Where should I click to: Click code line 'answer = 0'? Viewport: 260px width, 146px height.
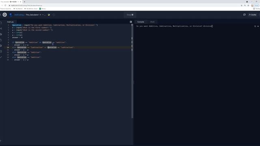pos(17,38)
